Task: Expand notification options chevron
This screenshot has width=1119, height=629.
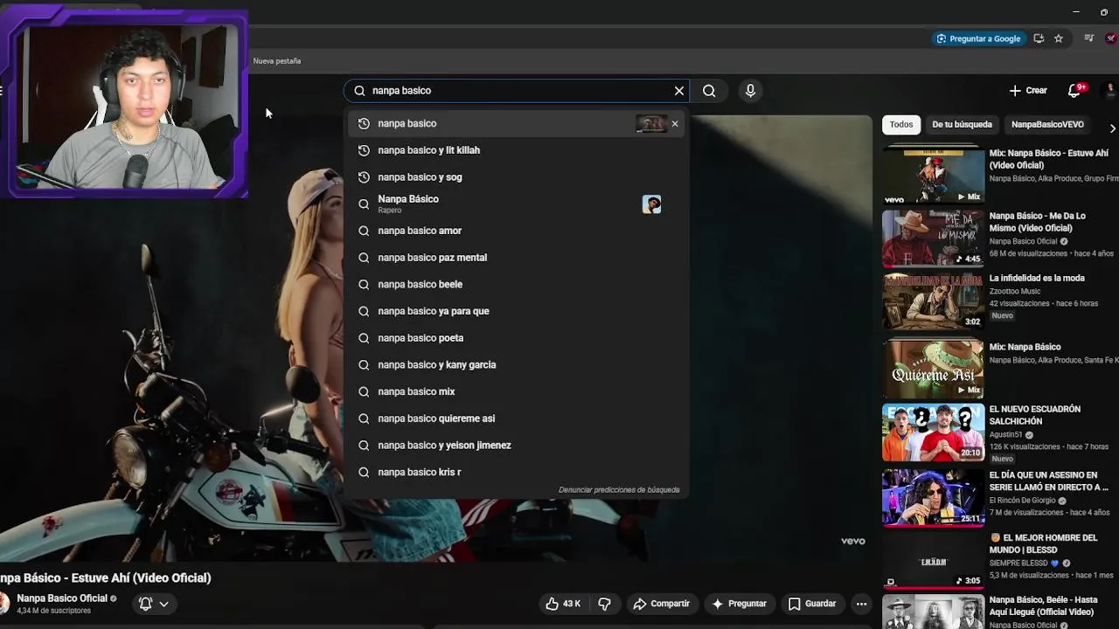Action: click(163, 604)
